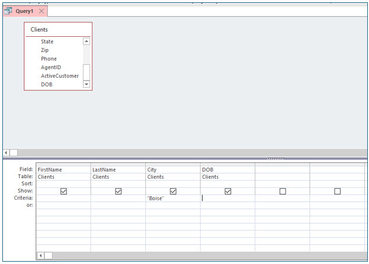
Task: Click Table cell Clients under LastName
Action: tap(118, 177)
